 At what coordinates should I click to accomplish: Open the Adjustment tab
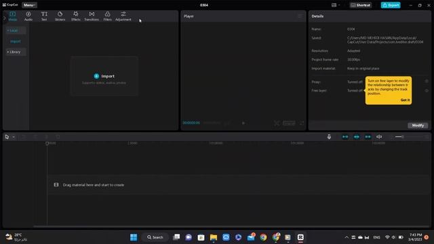pyautogui.click(x=123, y=16)
